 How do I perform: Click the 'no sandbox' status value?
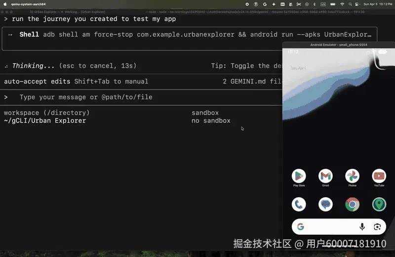[211, 121]
